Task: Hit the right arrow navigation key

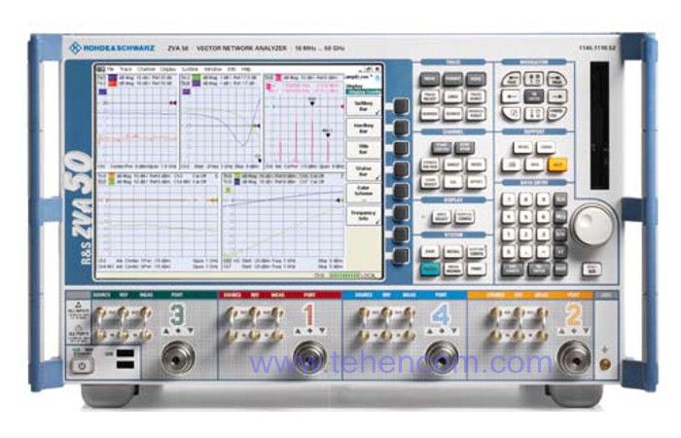Action: tap(556, 96)
